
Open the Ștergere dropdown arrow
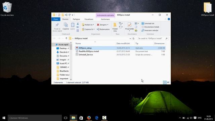pyautogui.click(x=107, y=25)
